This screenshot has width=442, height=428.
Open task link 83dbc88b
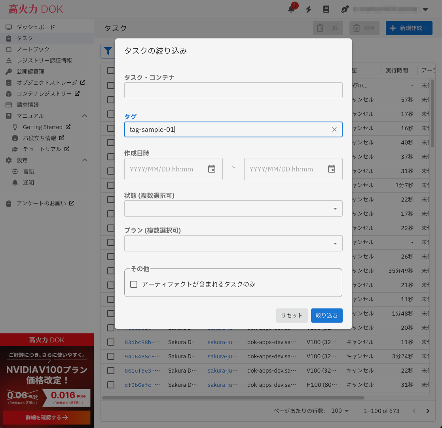[x=142, y=342]
